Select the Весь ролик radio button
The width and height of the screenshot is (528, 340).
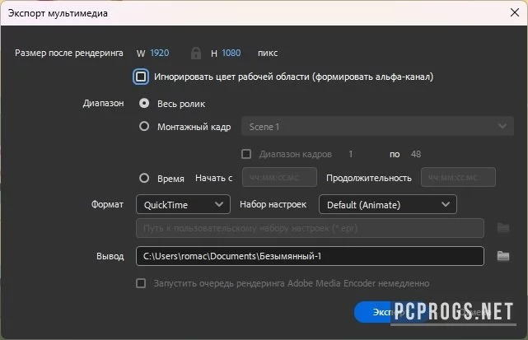click(144, 103)
